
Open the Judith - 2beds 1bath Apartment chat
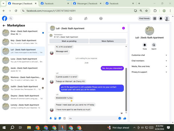point(23,88)
